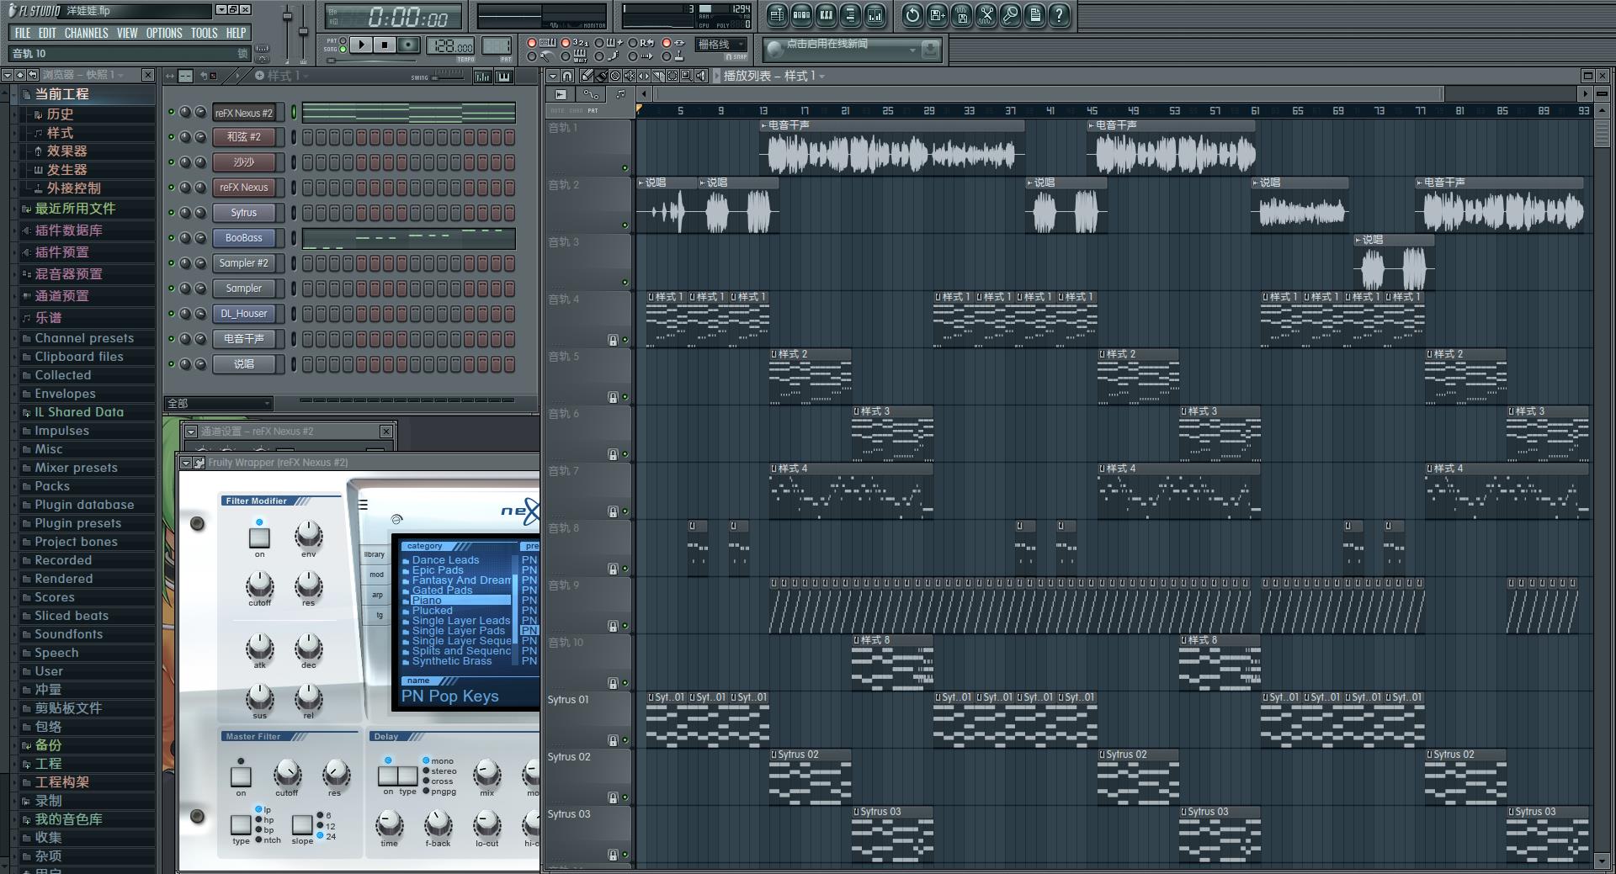Open the online news panel dropdown arrow
Screen dimensions: 1616x874
(x=912, y=50)
